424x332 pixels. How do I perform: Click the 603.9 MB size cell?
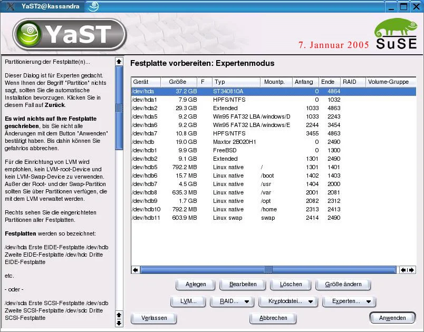click(185, 218)
